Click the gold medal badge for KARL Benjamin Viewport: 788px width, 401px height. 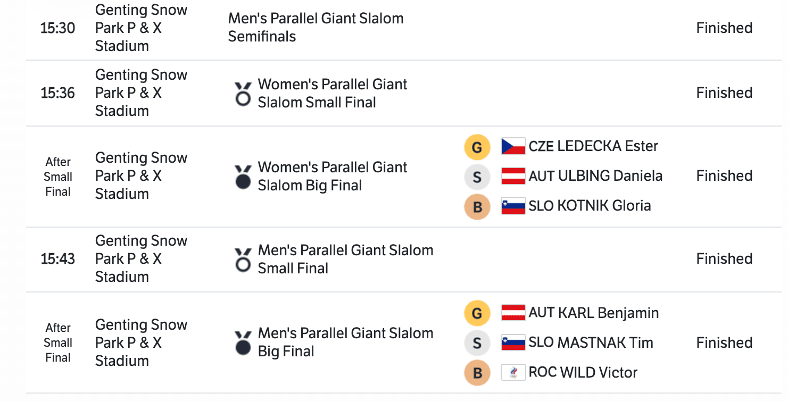(x=477, y=313)
